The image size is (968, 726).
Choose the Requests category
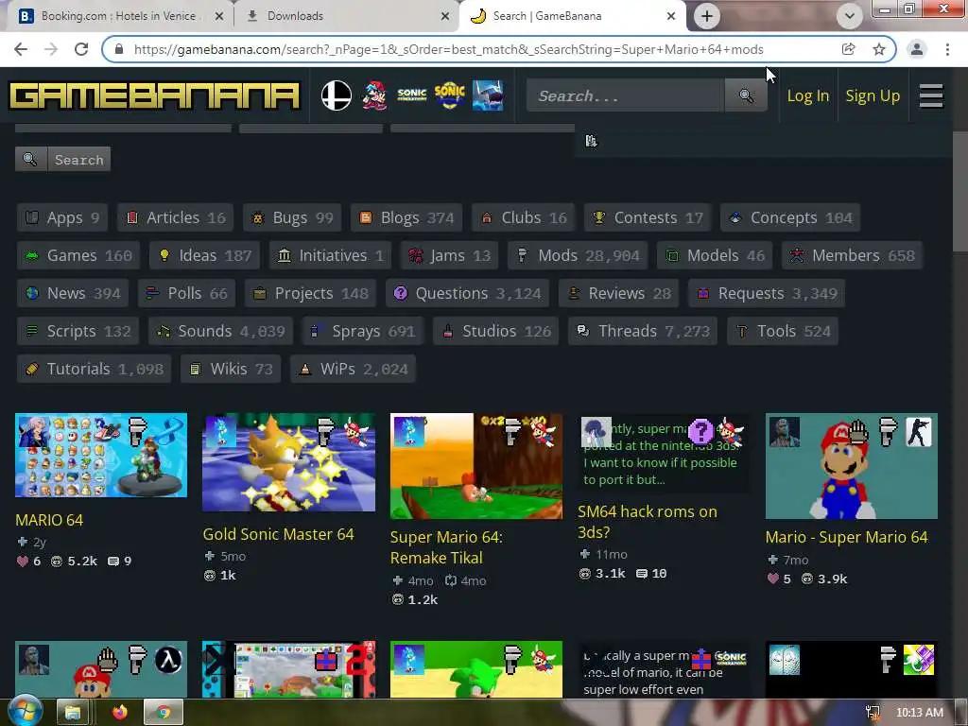[x=766, y=293]
